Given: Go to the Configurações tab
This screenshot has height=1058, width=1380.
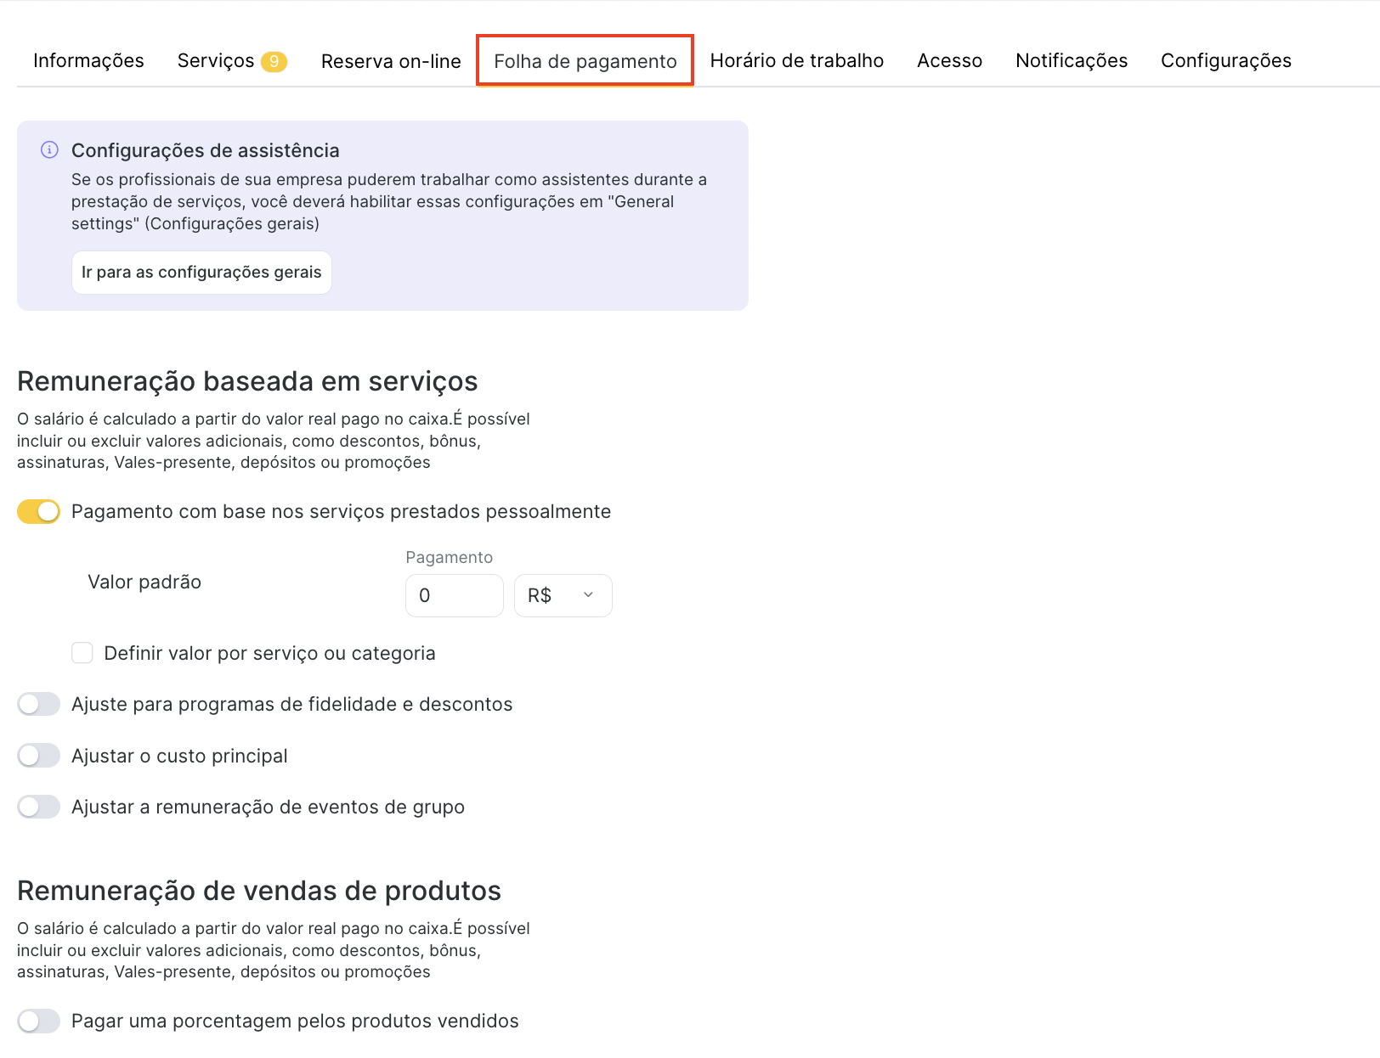Looking at the screenshot, I should point(1225,61).
